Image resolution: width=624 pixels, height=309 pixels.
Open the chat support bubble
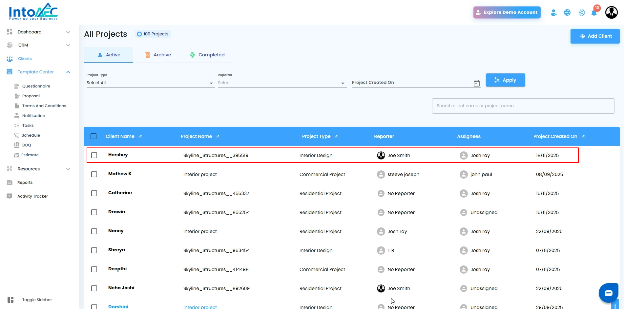pyautogui.click(x=608, y=293)
